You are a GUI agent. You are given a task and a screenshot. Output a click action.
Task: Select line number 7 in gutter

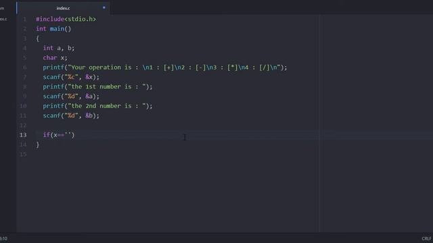(x=24, y=77)
